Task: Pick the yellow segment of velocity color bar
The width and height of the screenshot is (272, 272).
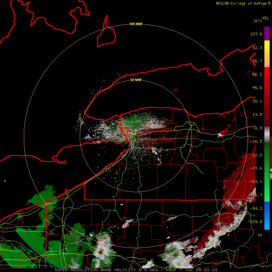Action: 267,47
